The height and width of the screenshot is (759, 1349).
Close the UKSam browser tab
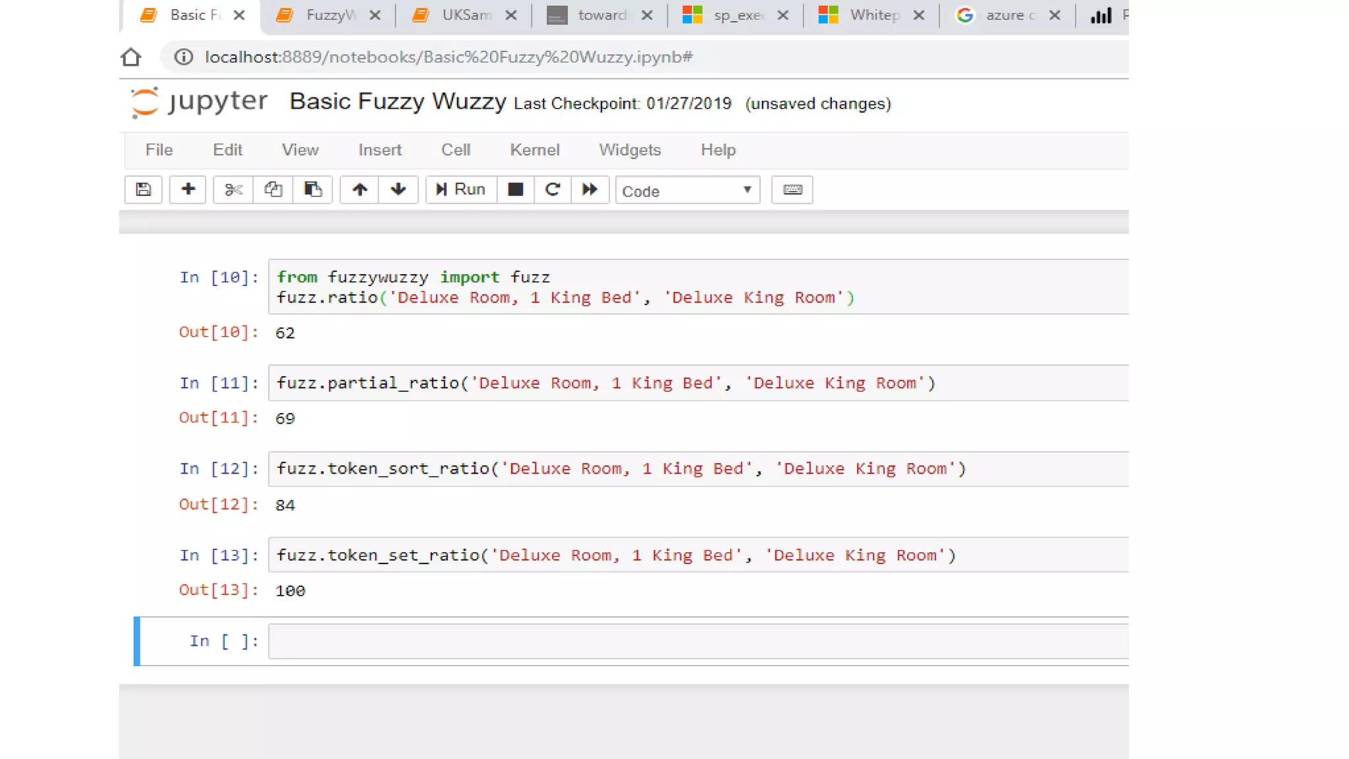coord(511,15)
